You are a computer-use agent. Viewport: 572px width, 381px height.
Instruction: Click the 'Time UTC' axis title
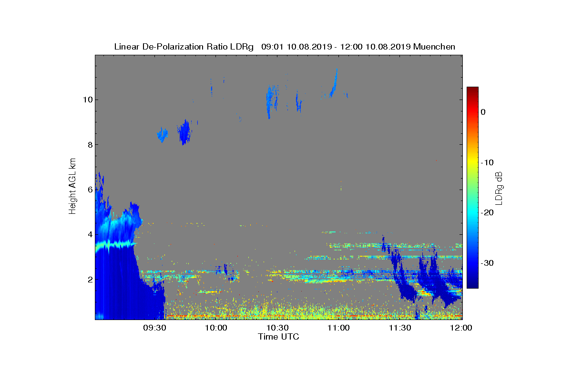coord(279,337)
